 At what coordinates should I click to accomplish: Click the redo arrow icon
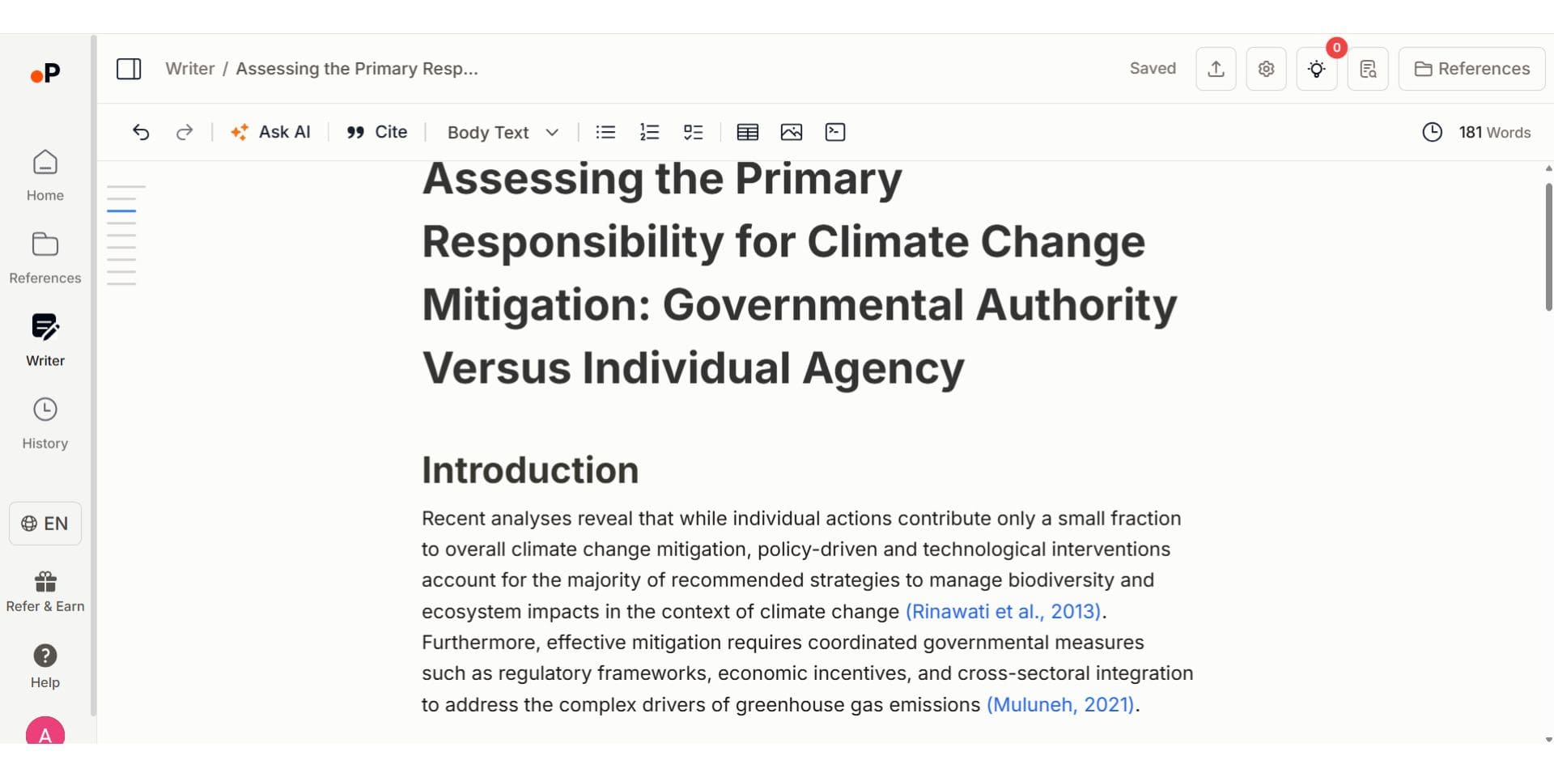pyautogui.click(x=185, y=132)
